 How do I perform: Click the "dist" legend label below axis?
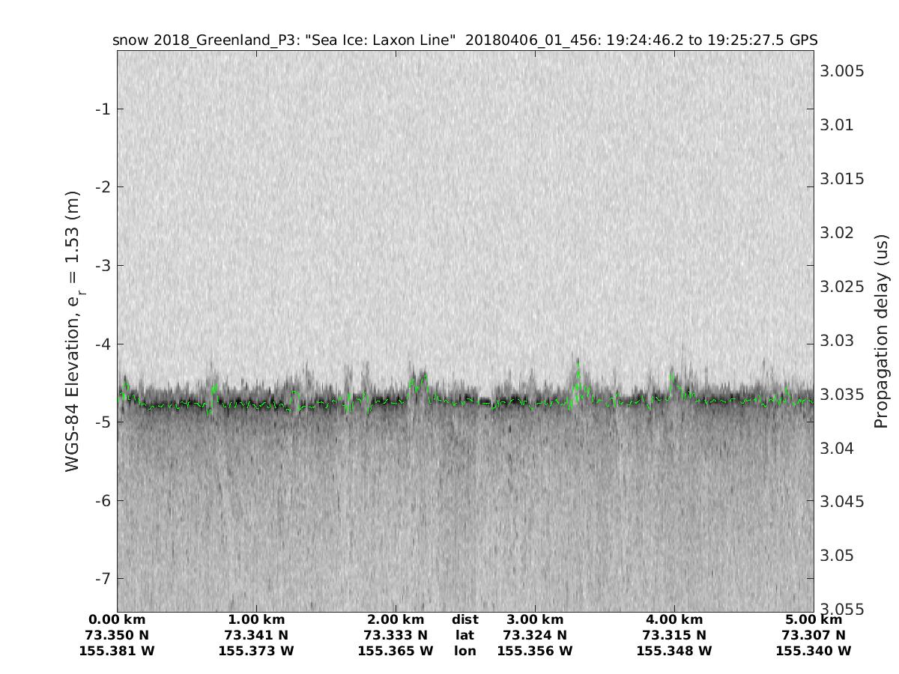(464, 619)
